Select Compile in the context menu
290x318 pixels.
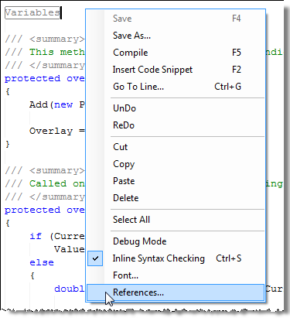coord(176,53)
